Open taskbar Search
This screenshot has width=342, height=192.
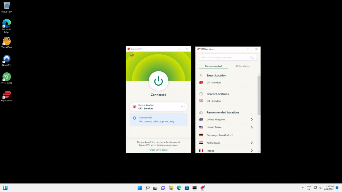[147, 188]
